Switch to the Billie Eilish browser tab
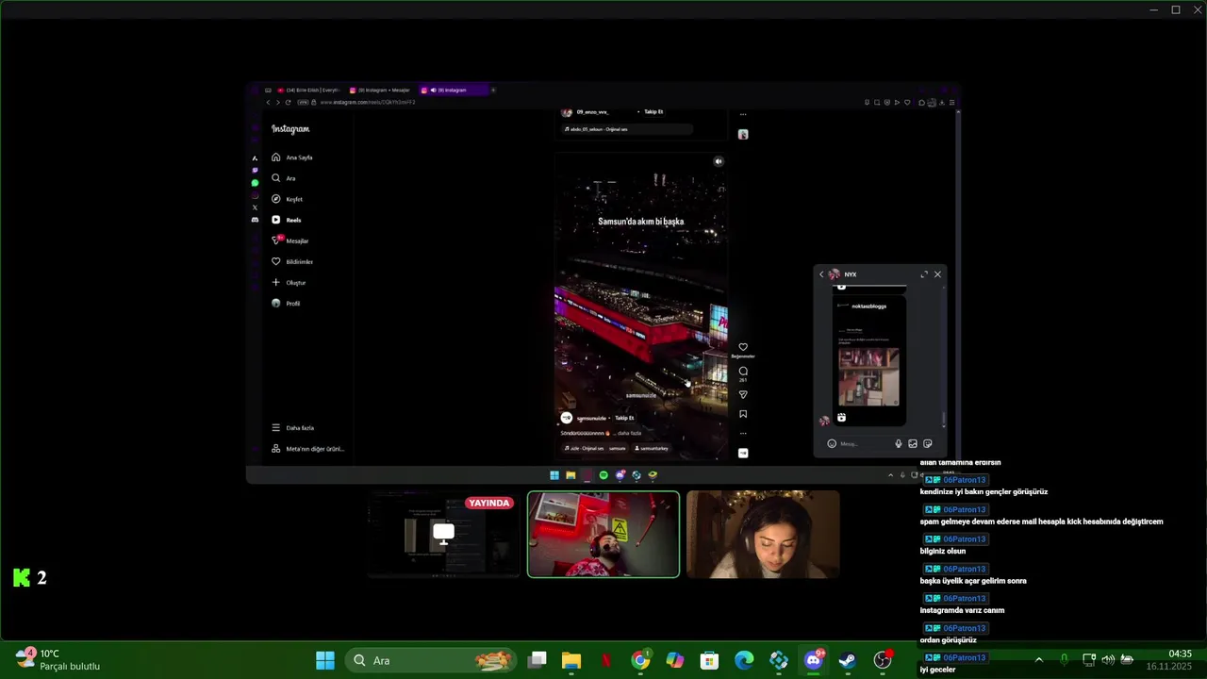 tap(308, 90)
